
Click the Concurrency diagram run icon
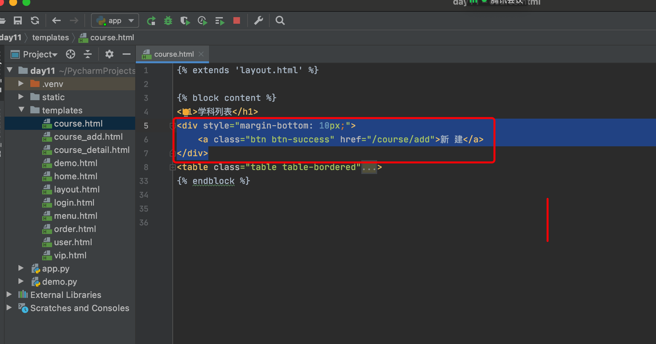point(220,21)
